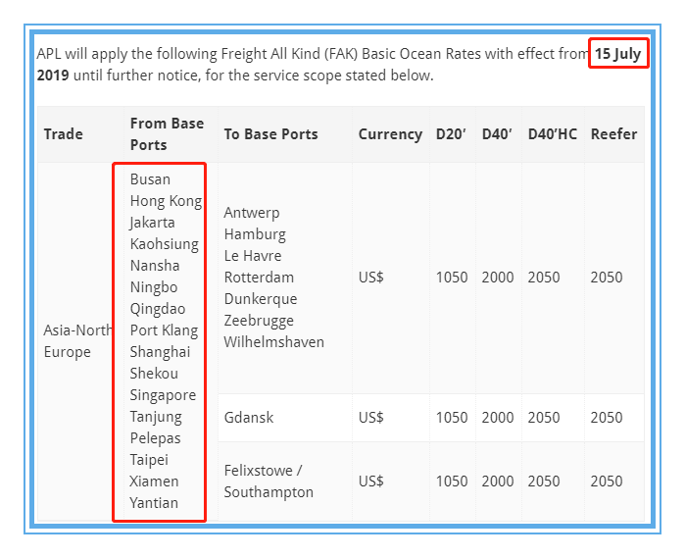Screen dimensions: 685x558
Task: Click Antwerp in the destination ports
Action: click(252, 213)
